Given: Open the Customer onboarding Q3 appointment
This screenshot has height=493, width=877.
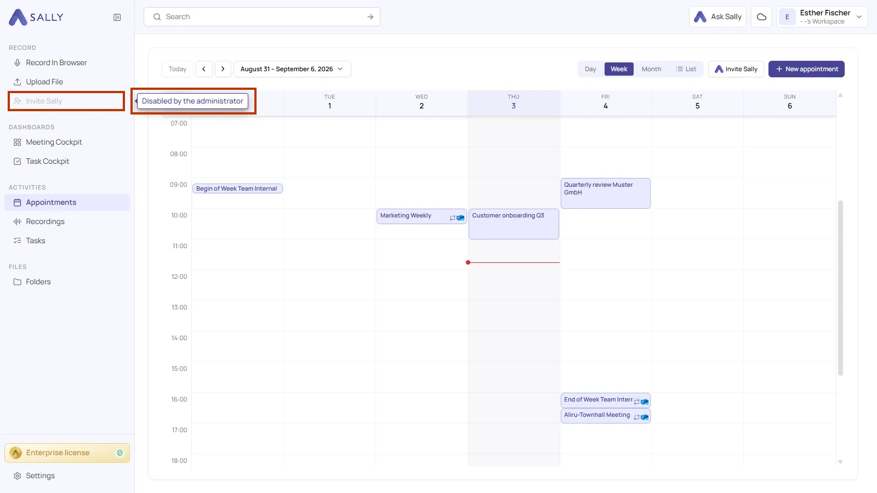Looking at the screenshot, I should tap(514, 224).
